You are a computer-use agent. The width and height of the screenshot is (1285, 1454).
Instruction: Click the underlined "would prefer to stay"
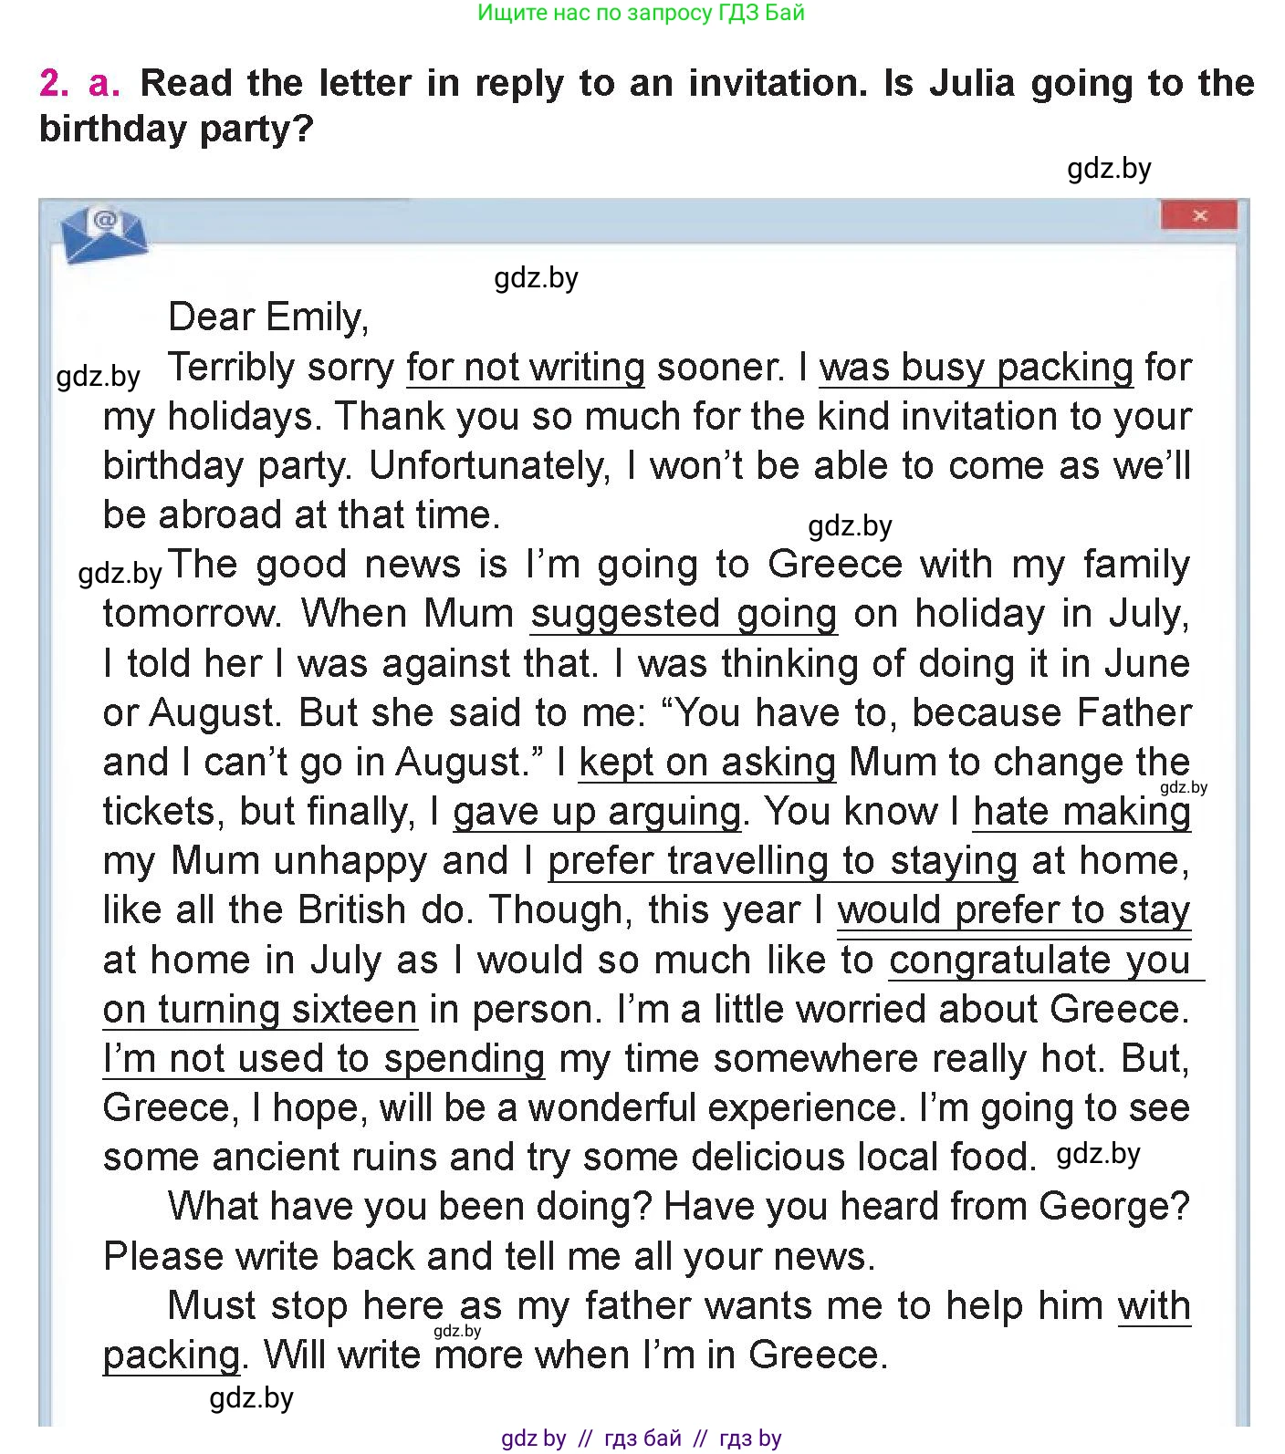coord(1014,910)
